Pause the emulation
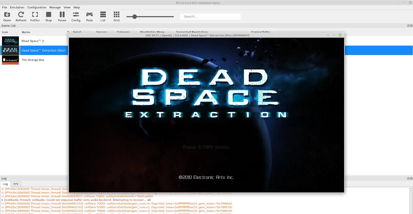Viewport: 413px width, 214px height. 62,17
